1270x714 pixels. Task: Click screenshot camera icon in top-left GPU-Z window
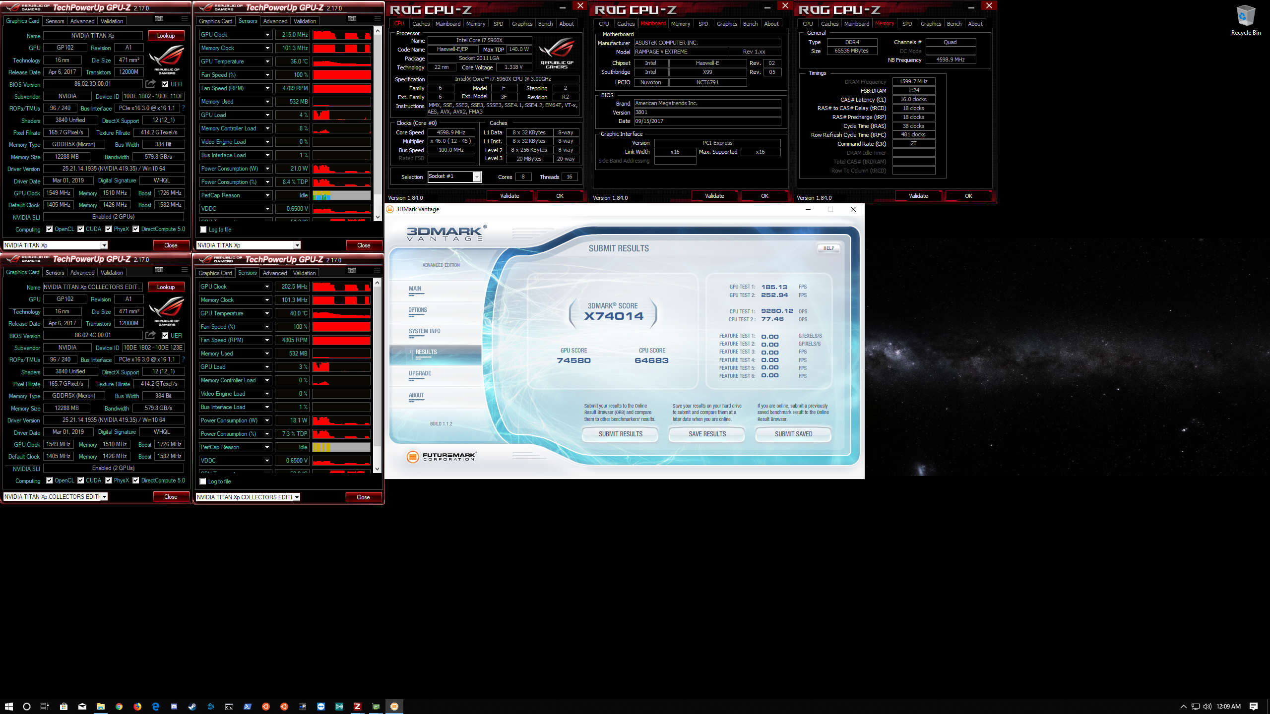click(159, 19)
